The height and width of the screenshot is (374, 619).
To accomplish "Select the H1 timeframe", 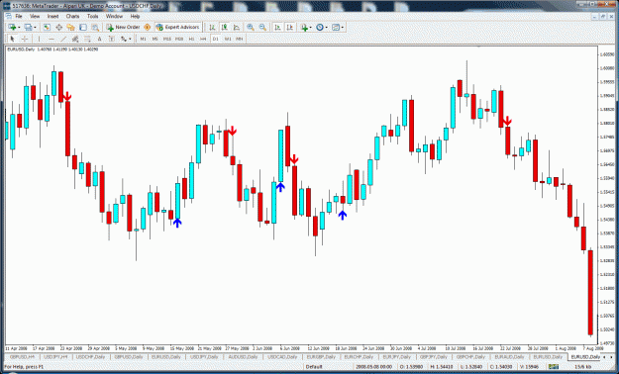I will (191, 39).
